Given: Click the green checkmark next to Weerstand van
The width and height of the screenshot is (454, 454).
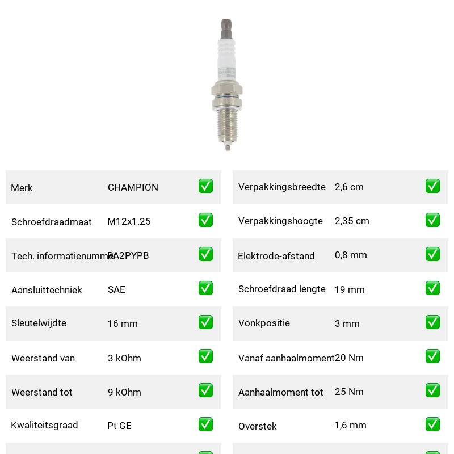Looking at the screenshot, I should (205, 356).
